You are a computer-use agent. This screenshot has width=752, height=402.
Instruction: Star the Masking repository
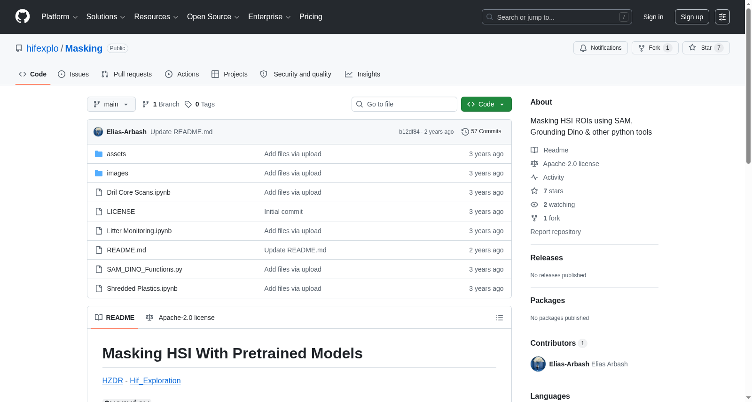tap(705, 48)
